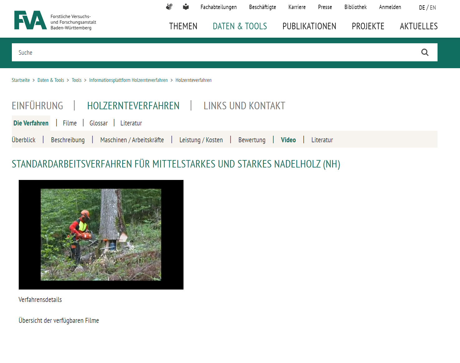Select DE language option
The height and width of the screenshot is (363, 460).
[x=422, y=8]
